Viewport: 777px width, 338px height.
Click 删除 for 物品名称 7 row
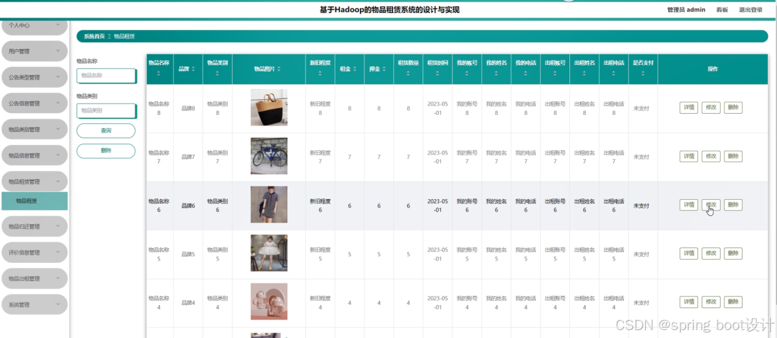point(733,156)
